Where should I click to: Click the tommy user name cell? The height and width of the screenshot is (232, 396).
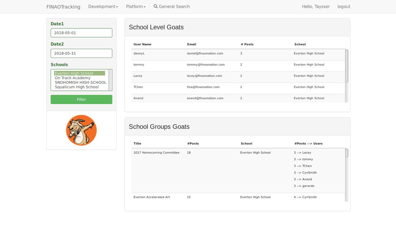[139, 65]
